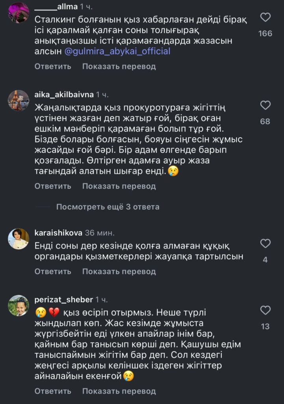Open the perizat_sheber username link

click(x=64, y=299)
